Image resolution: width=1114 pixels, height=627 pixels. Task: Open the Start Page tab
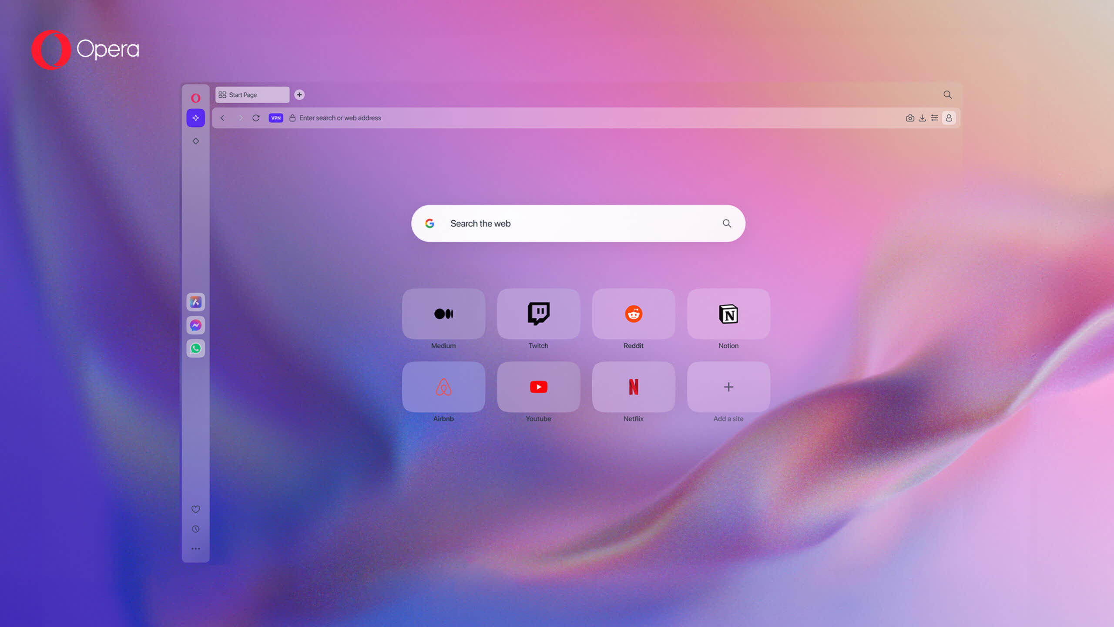pyautogui.click(x=252, y=94)
